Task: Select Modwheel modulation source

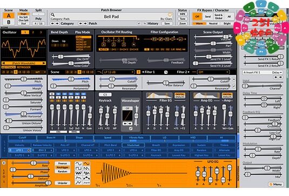Action: [x=133, y=145]
